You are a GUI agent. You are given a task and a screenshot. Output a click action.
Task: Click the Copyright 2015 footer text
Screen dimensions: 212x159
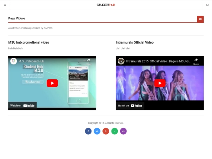[106, 123]
